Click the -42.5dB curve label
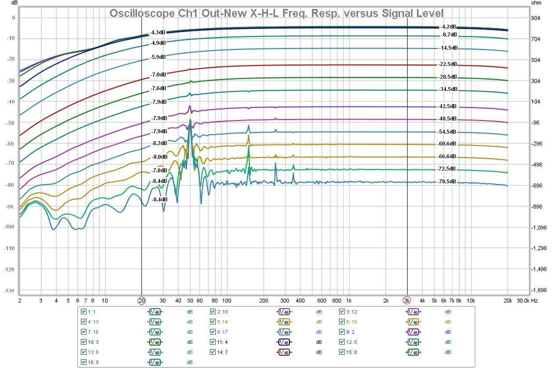This screenshot has height=368, width=553. (447, 106)
